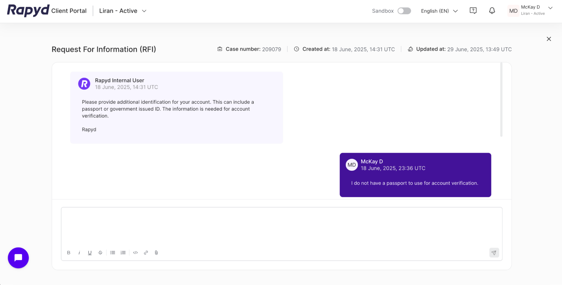
Task: Insert a numbered list
Action: click(123, 252)
